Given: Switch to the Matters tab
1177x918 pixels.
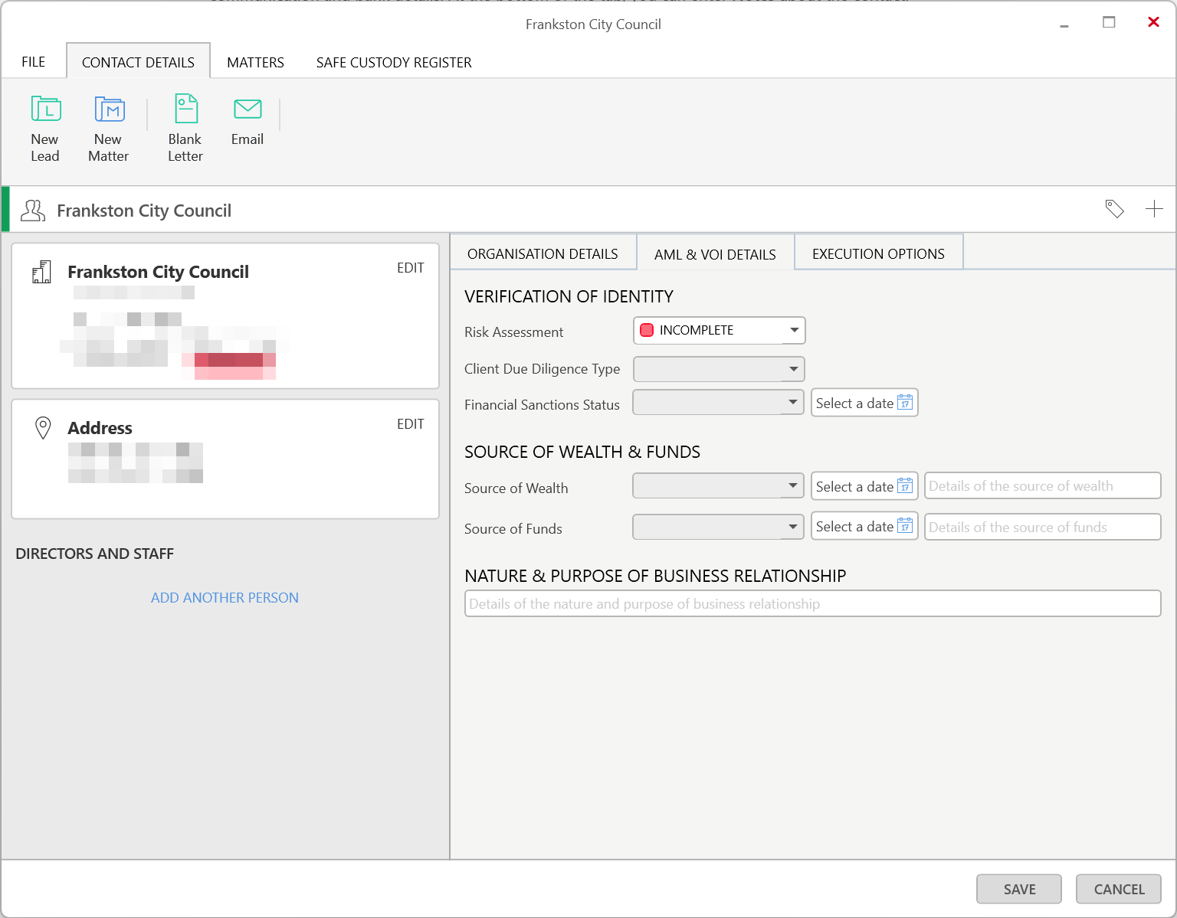Looking at the screenshot, I should tap(255, 63).
